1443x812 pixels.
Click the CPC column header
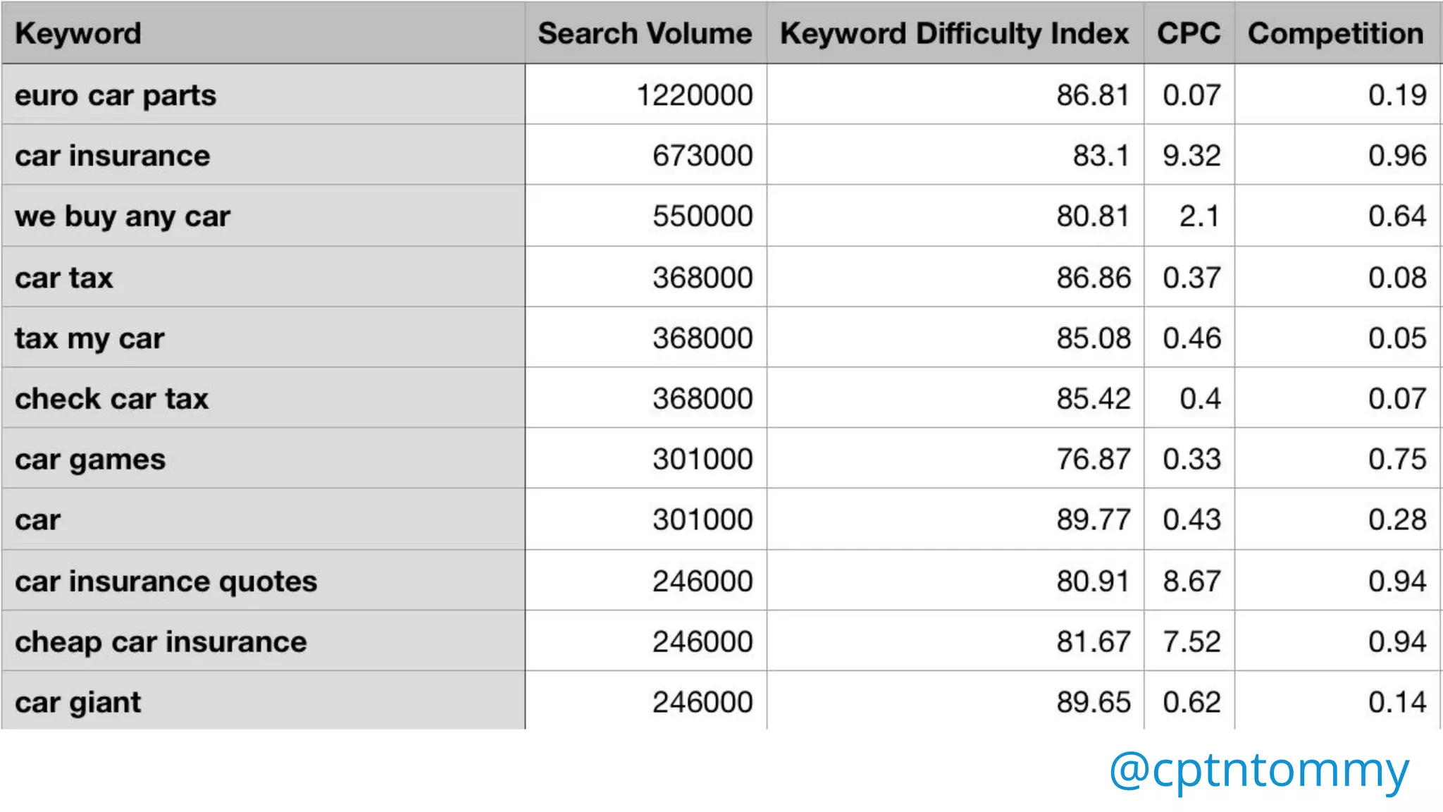pyautogui.click(x=1189, y=34)
